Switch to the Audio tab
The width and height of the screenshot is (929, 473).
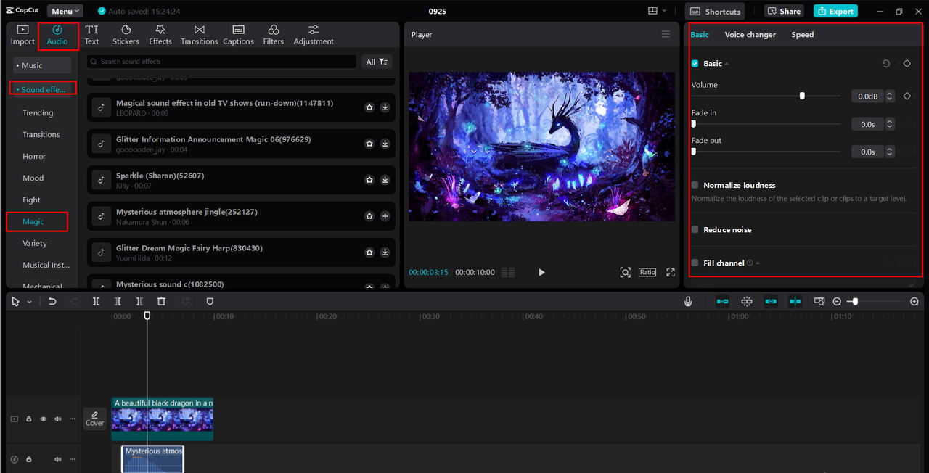tap(57, 35)
